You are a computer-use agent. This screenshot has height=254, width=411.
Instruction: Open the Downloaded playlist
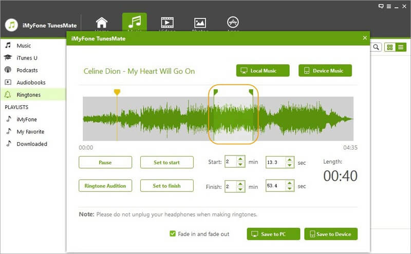33,144
